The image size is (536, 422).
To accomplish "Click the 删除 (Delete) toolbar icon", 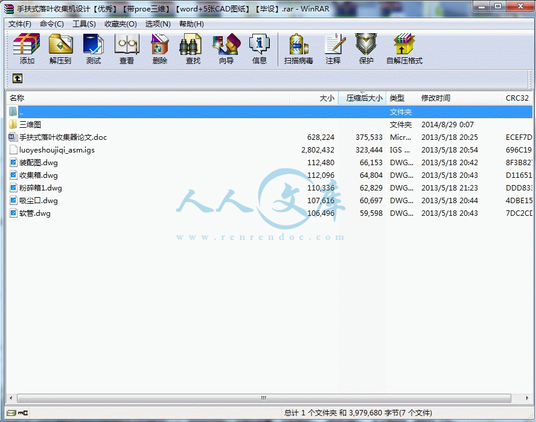I will (160, 44).
